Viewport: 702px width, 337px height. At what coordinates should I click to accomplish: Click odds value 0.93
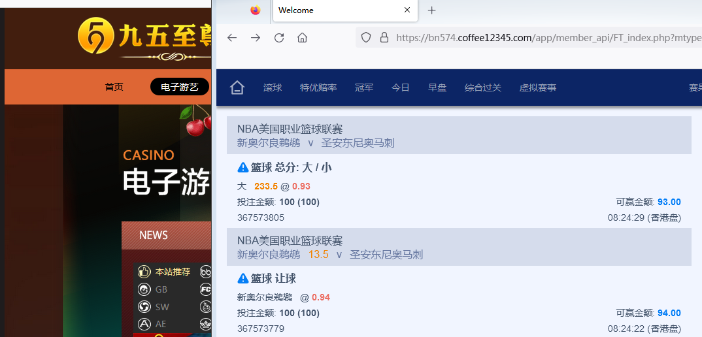301,187
